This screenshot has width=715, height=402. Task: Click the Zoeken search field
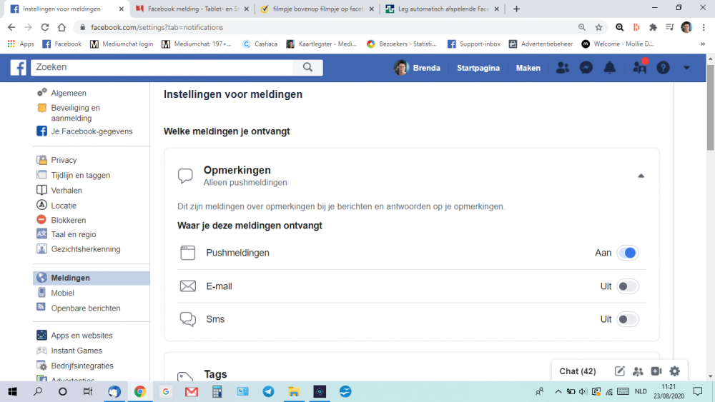coord(162,67)
